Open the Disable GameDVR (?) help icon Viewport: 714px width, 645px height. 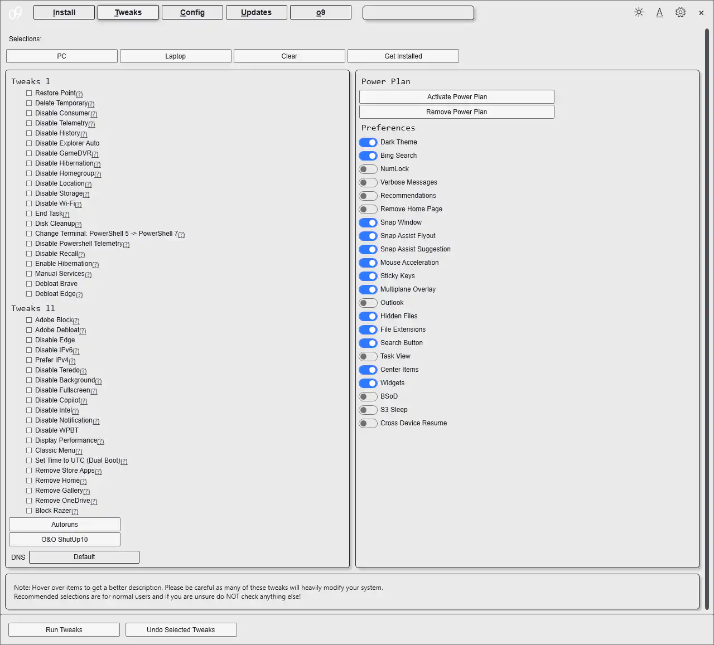(x=94, y=154)
